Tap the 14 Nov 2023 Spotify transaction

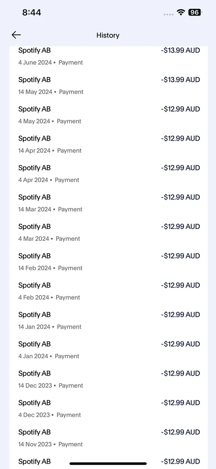click(x=108, y=437)
